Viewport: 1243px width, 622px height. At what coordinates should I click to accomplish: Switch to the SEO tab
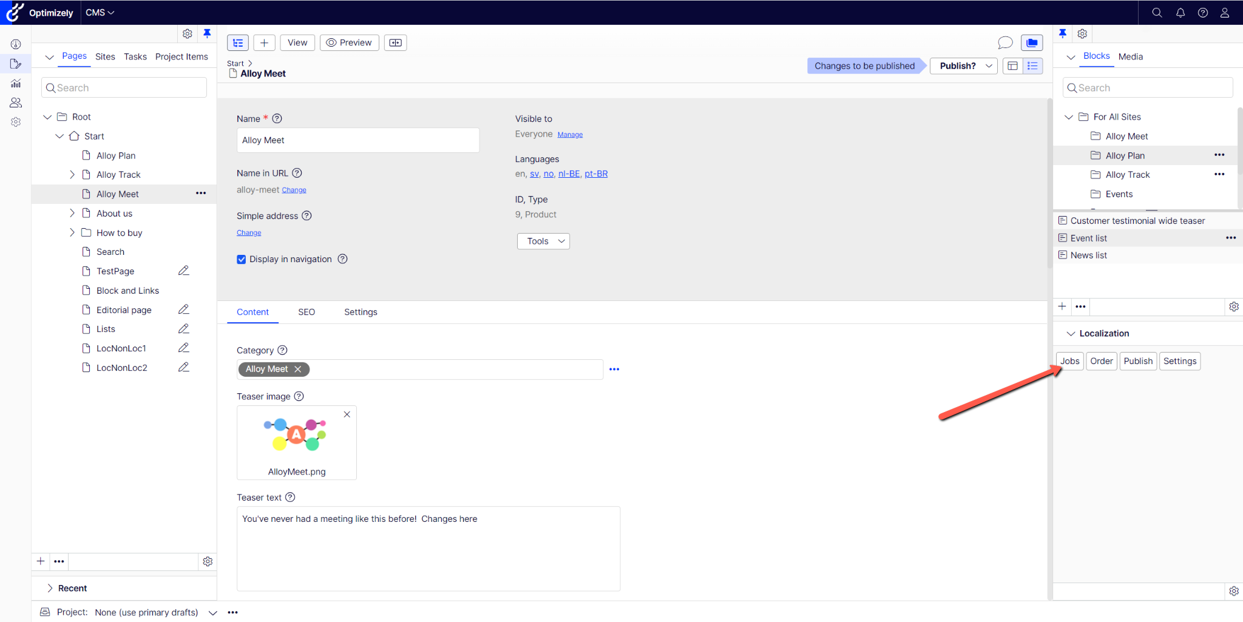pos(307,312)
